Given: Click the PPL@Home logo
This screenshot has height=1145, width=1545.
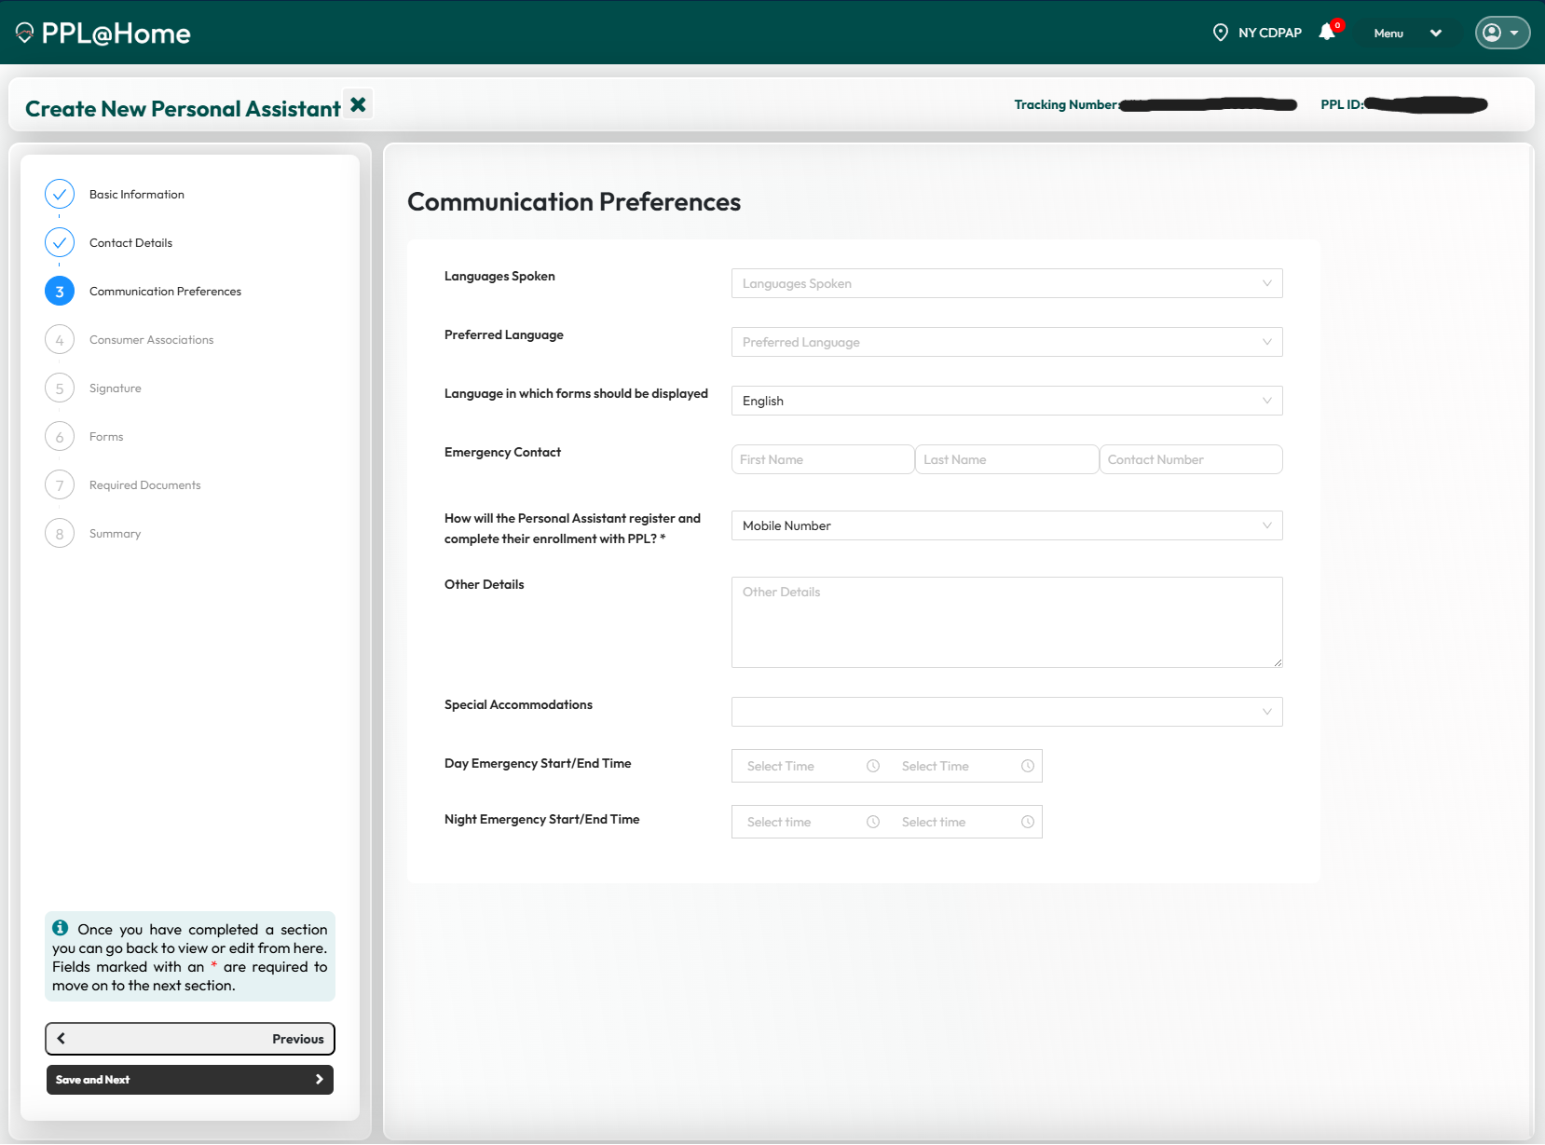Looking at the screenshot, I should click(103, 34).
